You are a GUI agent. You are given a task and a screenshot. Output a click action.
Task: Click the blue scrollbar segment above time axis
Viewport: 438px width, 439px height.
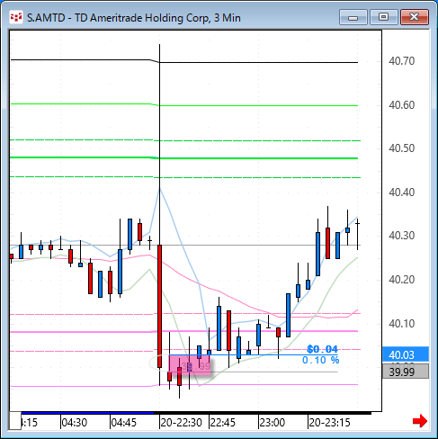[87, 413]
